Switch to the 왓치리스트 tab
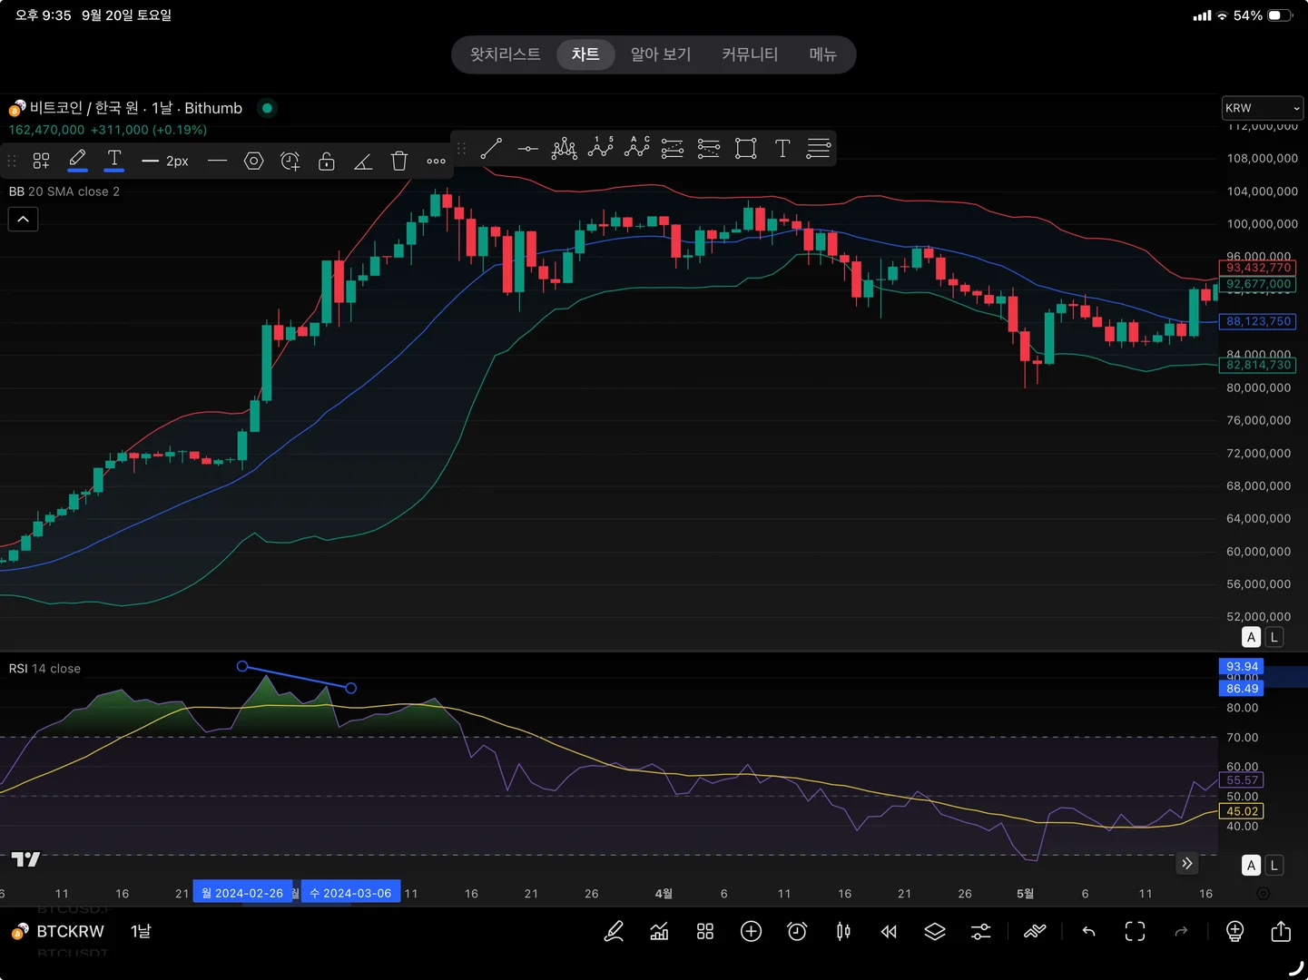 pyautogui.click(x=505, y=54)
